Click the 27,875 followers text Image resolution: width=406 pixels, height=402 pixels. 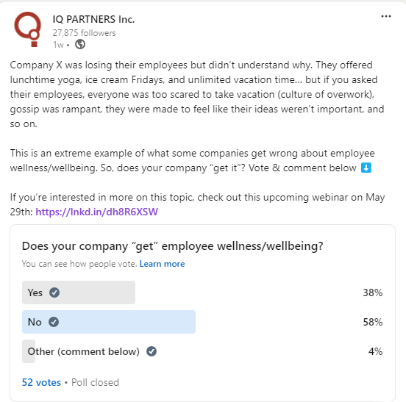coord(84,33)
